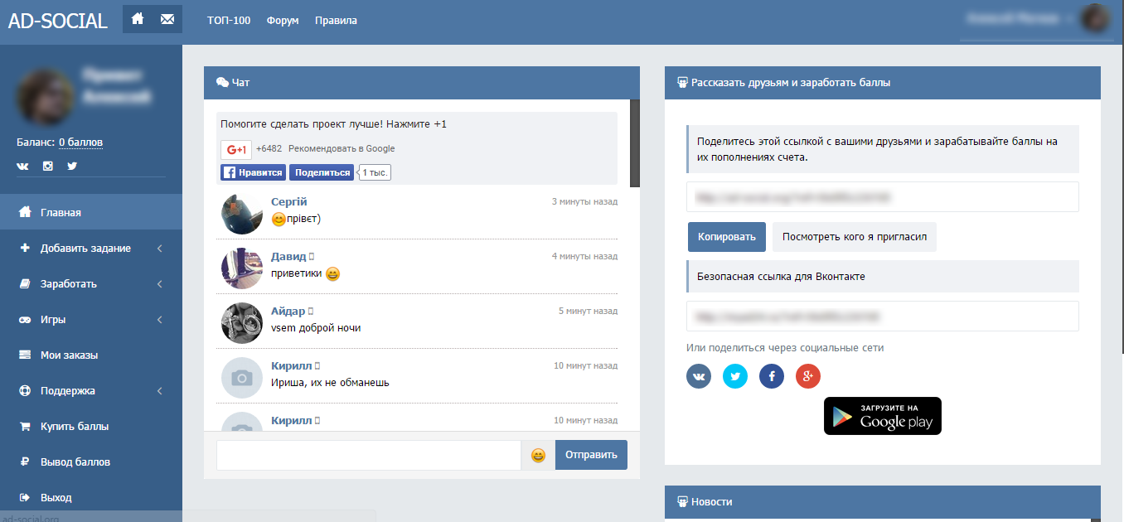The image size is (1124, 522).
Task: Open Instagram icon in sidebar profile
Action: point(48,166)
